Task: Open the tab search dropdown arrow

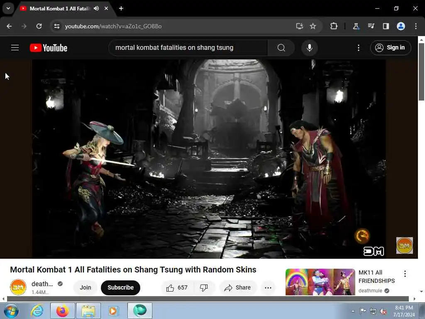Action: [8, 8]
